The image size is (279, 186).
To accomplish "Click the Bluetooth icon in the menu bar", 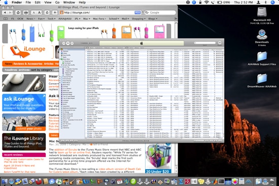I will point(266,3).
